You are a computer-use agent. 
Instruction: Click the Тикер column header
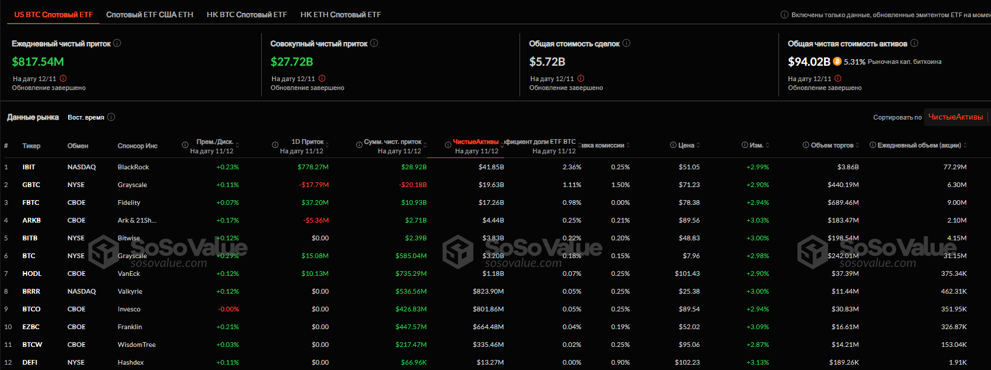31,146
